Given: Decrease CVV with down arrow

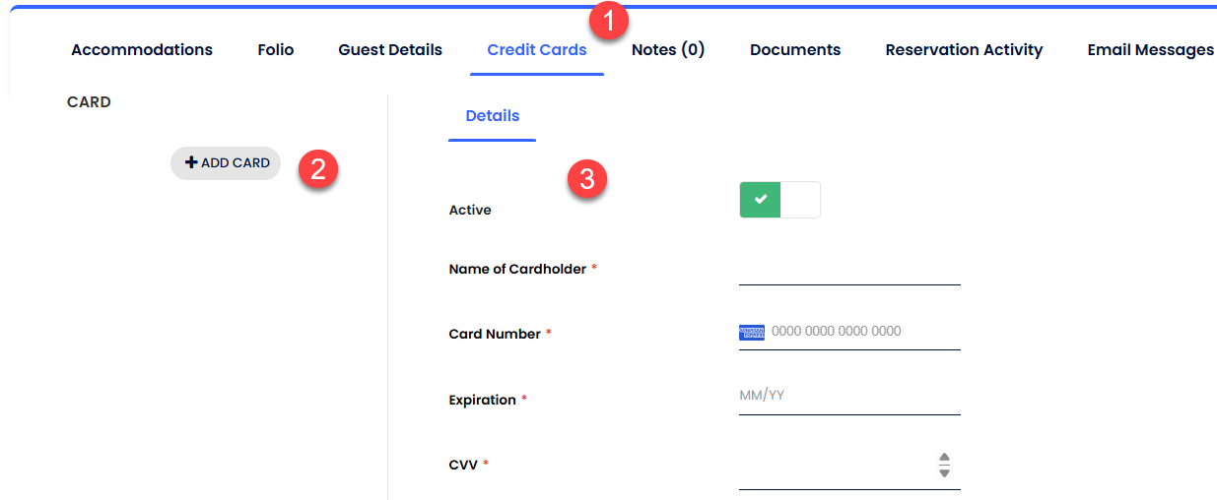Looking at the screenshot, I should (944, 472).
